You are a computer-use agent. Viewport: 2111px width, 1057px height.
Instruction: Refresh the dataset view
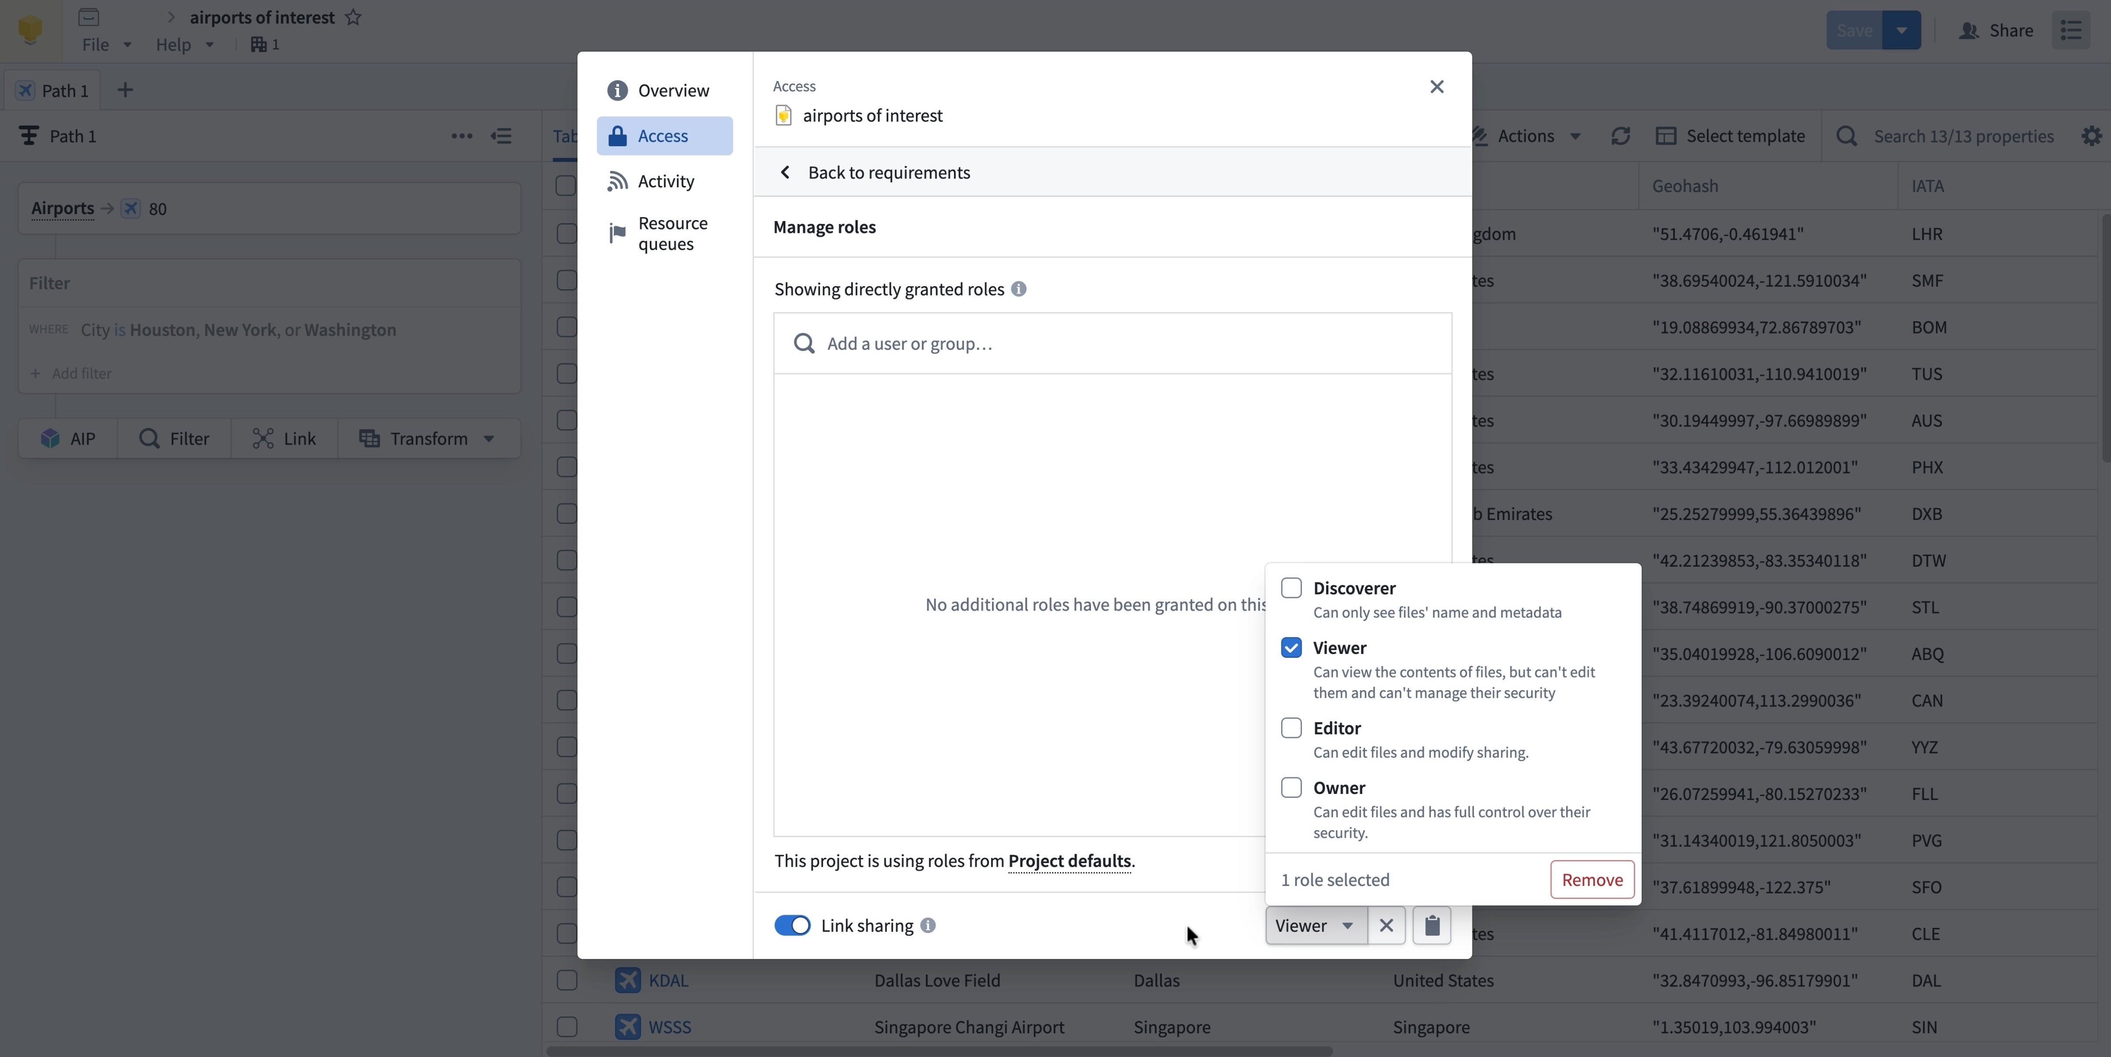[x=1620, y=135]
